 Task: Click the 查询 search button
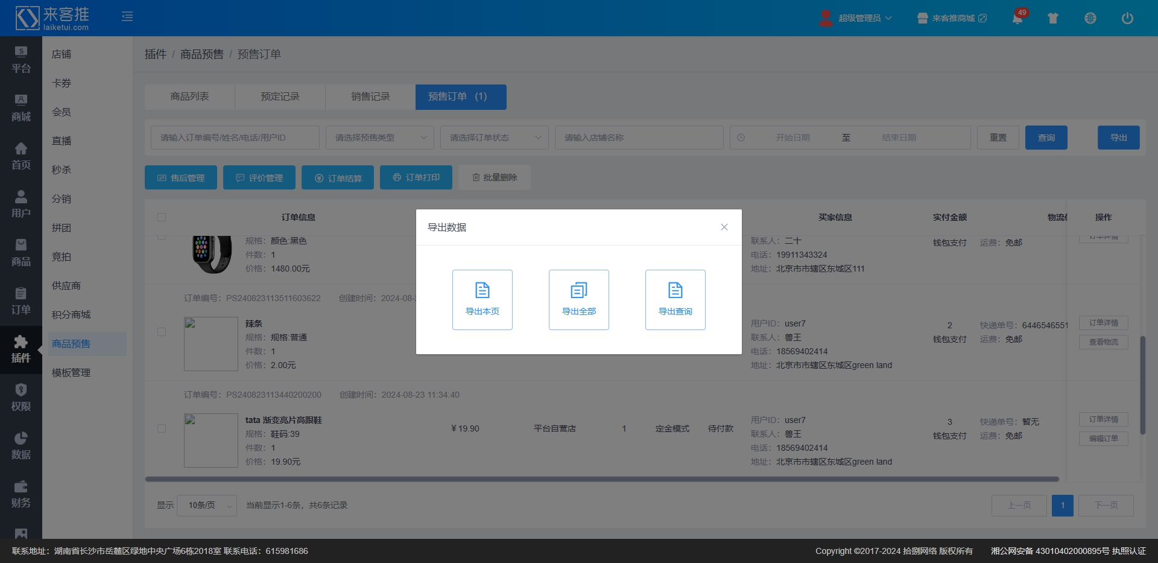click(x=1046, y=138)
